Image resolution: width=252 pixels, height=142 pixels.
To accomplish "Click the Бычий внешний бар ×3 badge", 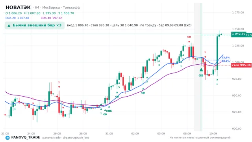I will click(35, 25).
